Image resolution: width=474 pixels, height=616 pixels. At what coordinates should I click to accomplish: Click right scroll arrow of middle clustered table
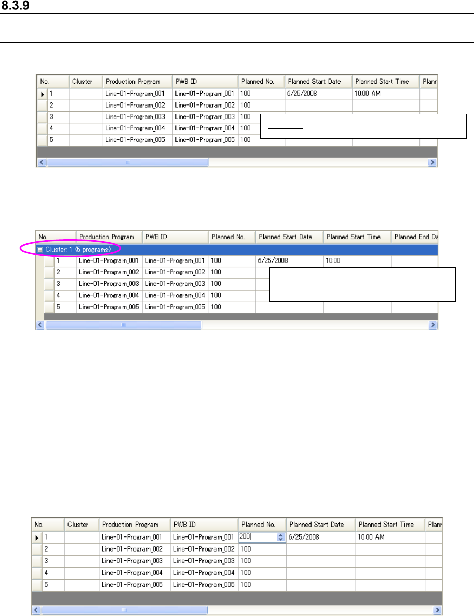433,325
